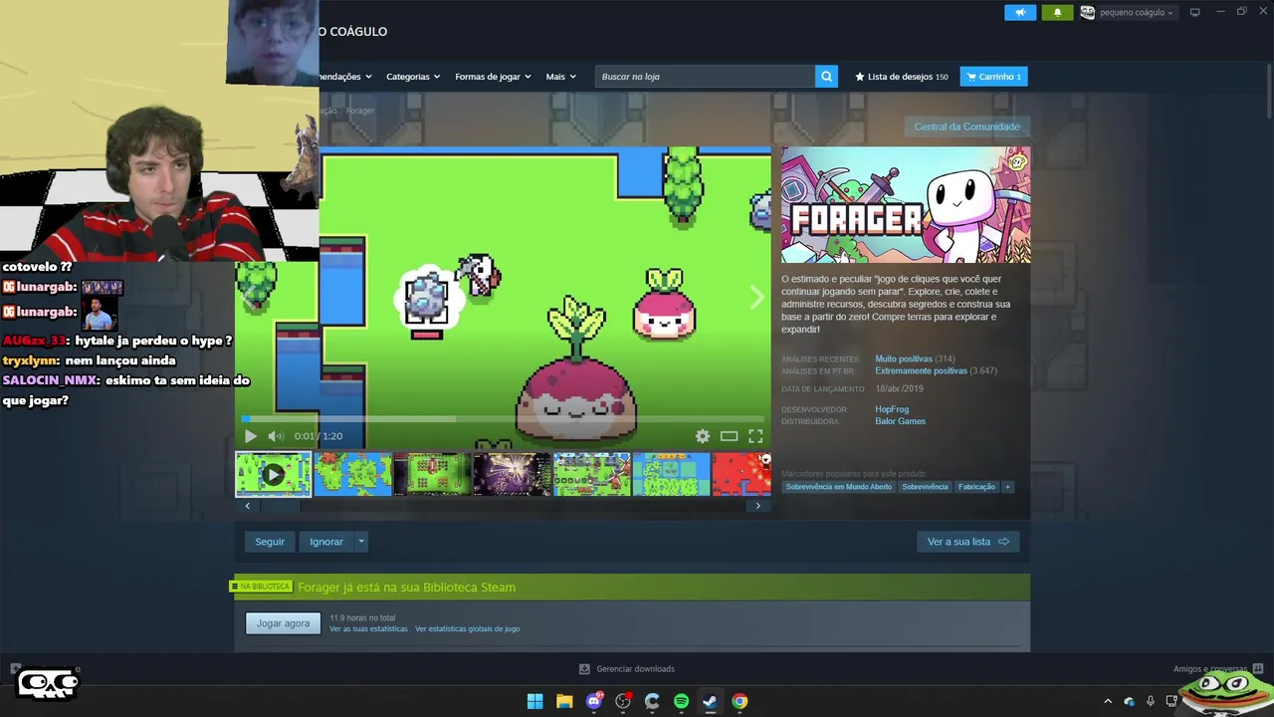This screenshot has height=717, width=1274.
Task: Open File Explorer from the taskbar
Action: pyautogui.click(x=564, y=701)
